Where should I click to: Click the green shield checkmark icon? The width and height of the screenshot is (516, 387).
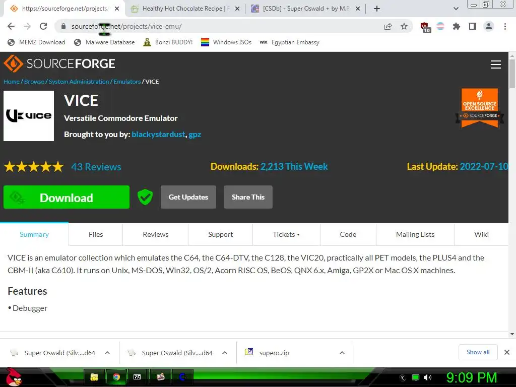click(x=145, y=197)
